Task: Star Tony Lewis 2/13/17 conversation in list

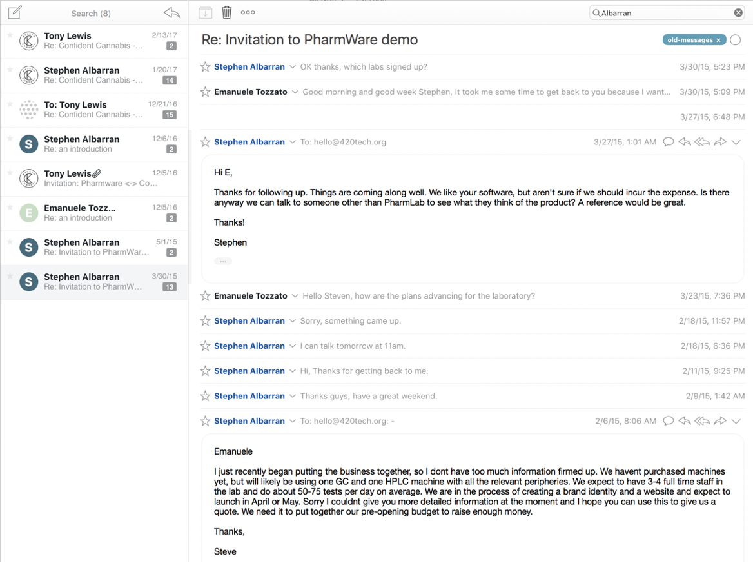Action: click(10, 35)
